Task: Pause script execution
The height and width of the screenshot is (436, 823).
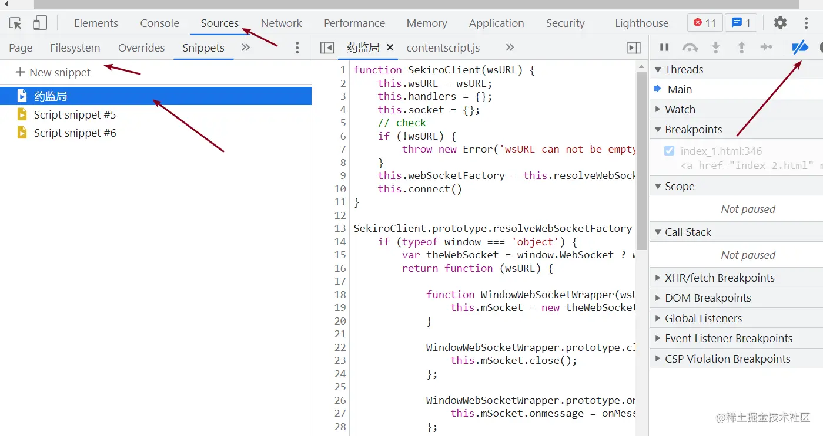Action: point(664,48)
